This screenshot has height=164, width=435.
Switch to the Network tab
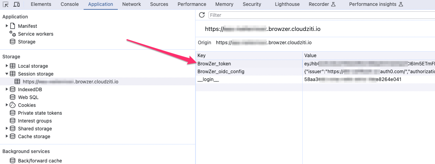click(x=131, y=4)
